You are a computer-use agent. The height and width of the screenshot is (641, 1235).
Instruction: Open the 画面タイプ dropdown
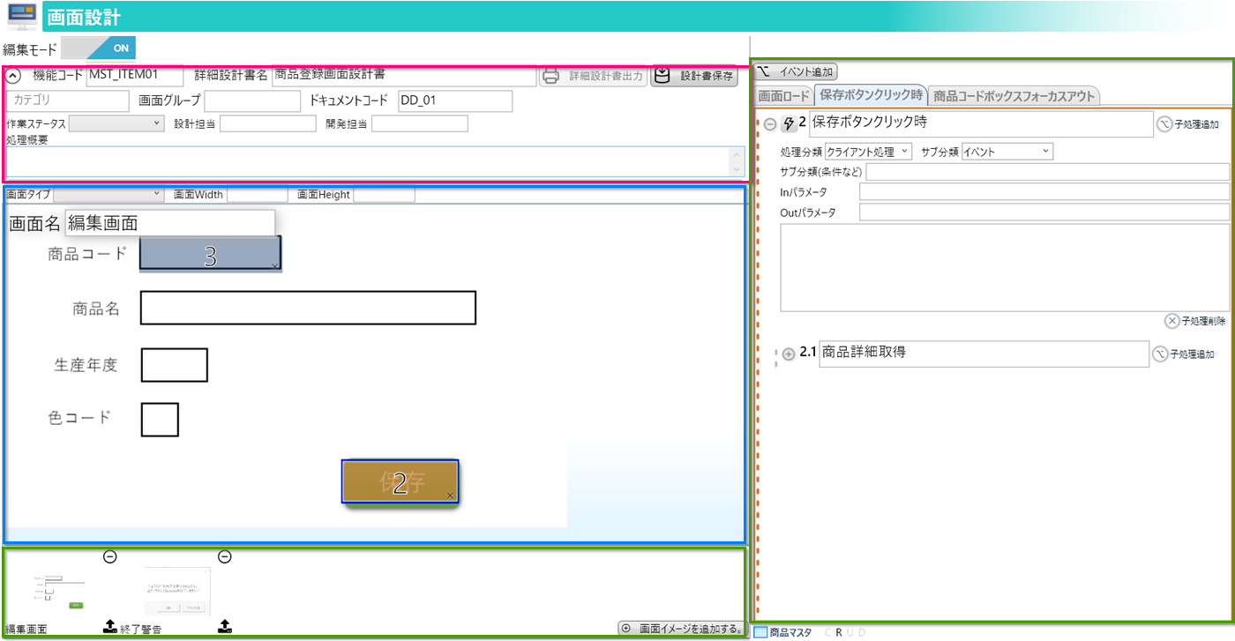tap(109, 194)
